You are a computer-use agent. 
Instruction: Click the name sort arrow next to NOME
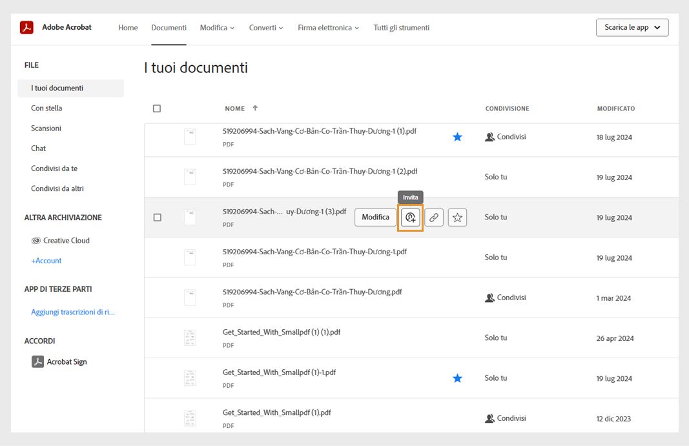click(x=255, y=108)
